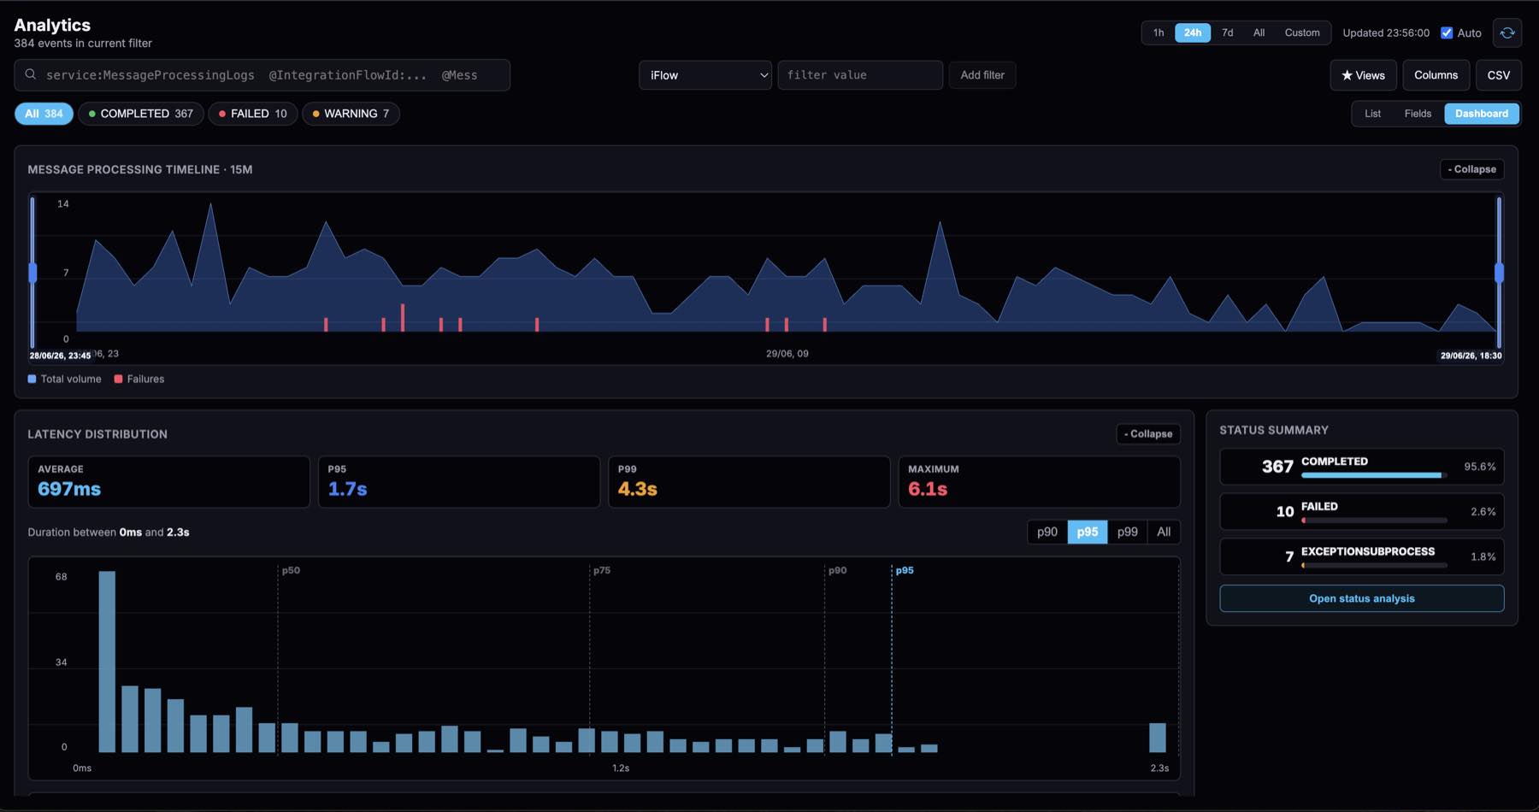Open the iFlow field dropdown

[x=705, y=75]
